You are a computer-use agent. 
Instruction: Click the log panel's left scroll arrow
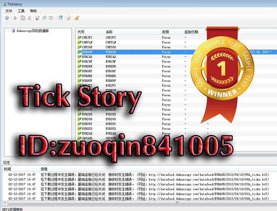[4, 202]
